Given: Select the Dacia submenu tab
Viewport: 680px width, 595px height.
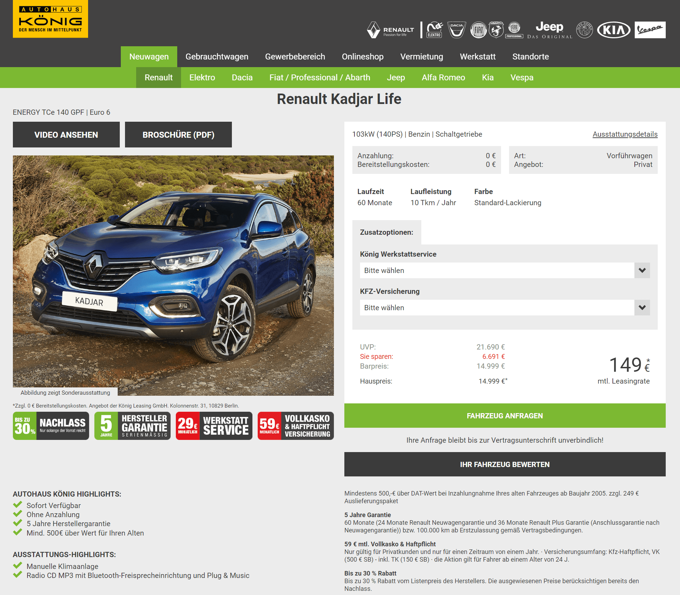Looking at the screenshot, I should click(242, 78).
